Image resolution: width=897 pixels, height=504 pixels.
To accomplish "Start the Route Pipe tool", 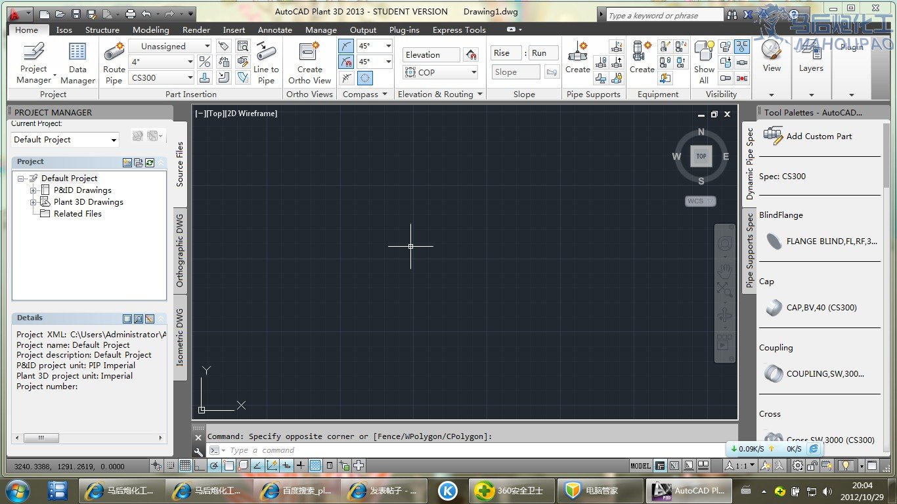I will point(114,63).
